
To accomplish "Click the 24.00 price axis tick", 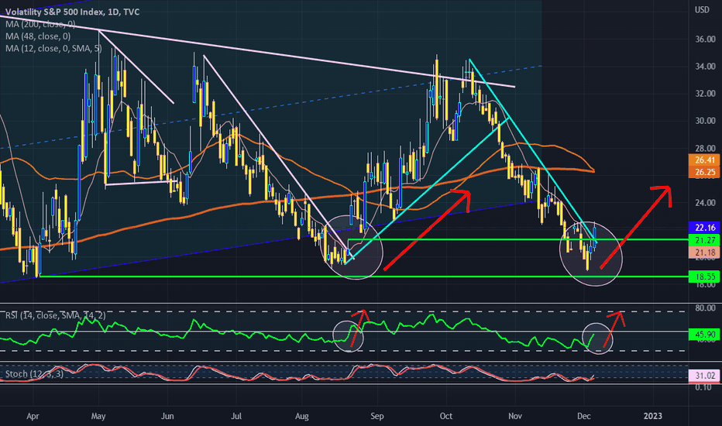I will (x=705, y=203).
